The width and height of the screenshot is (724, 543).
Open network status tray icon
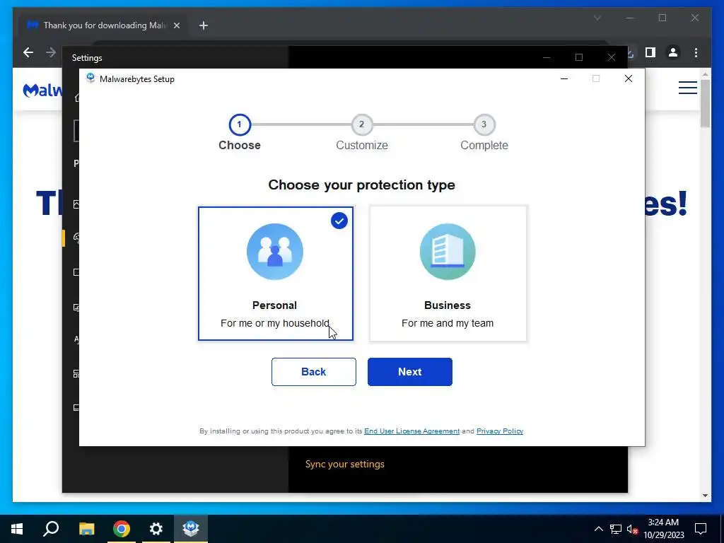[616, 529]
